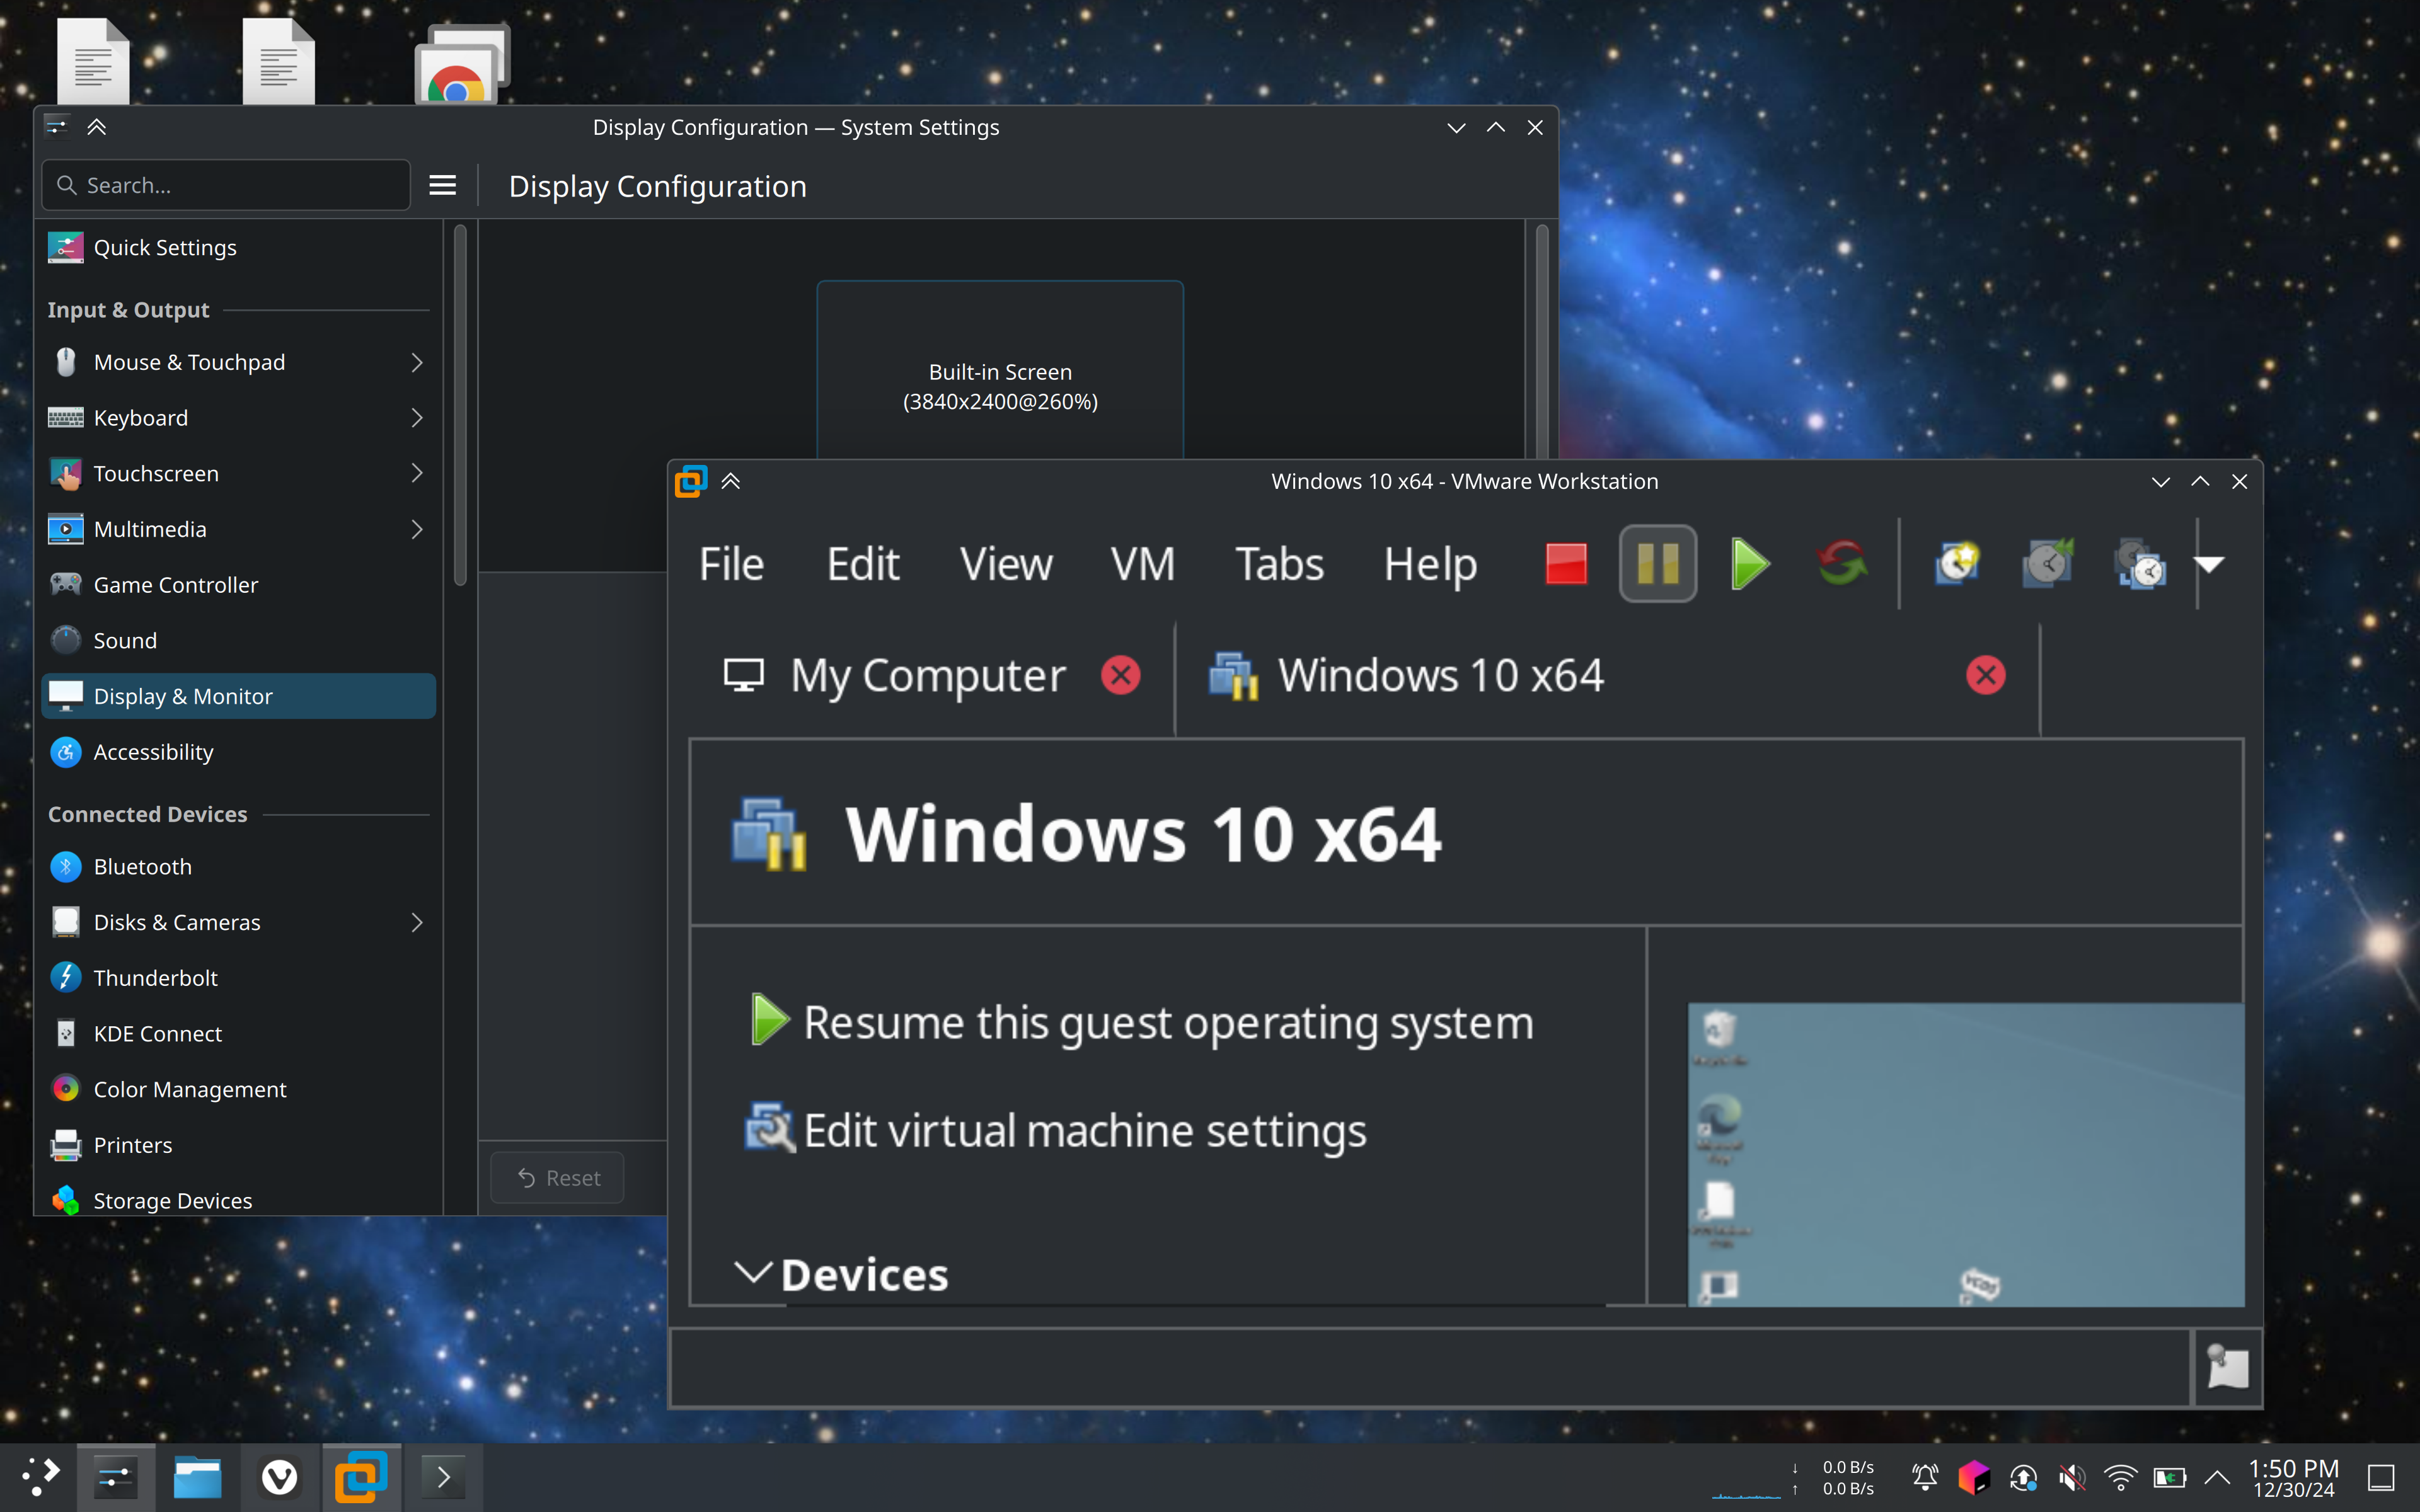Open the Tabs menu in VMware
This screenshot has height=1512, width=2420.
click(x=1279, y=564)
